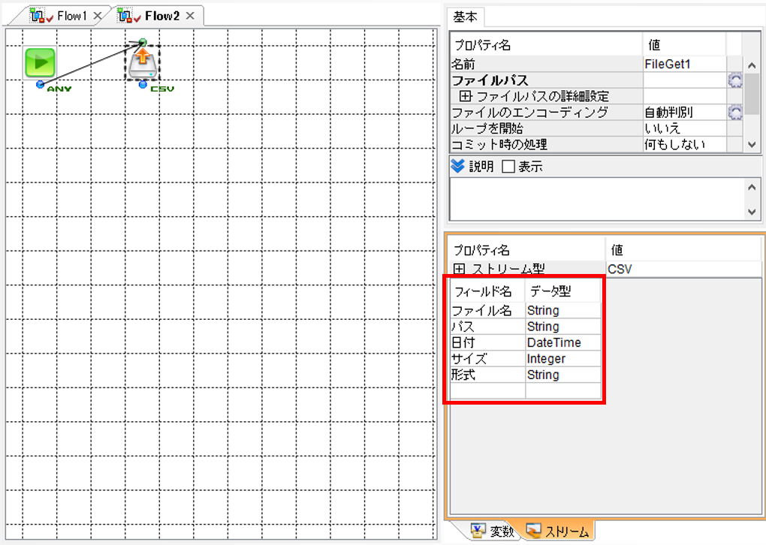766x545 pixels.
Task: Click the encoding row's setting icon
Action: click(x=734, y=113)
